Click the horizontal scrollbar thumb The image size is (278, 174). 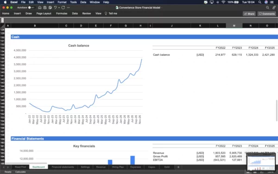coord(26,163)
